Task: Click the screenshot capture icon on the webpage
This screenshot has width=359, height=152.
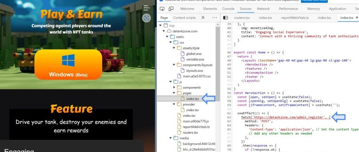Action: (147, 18)
